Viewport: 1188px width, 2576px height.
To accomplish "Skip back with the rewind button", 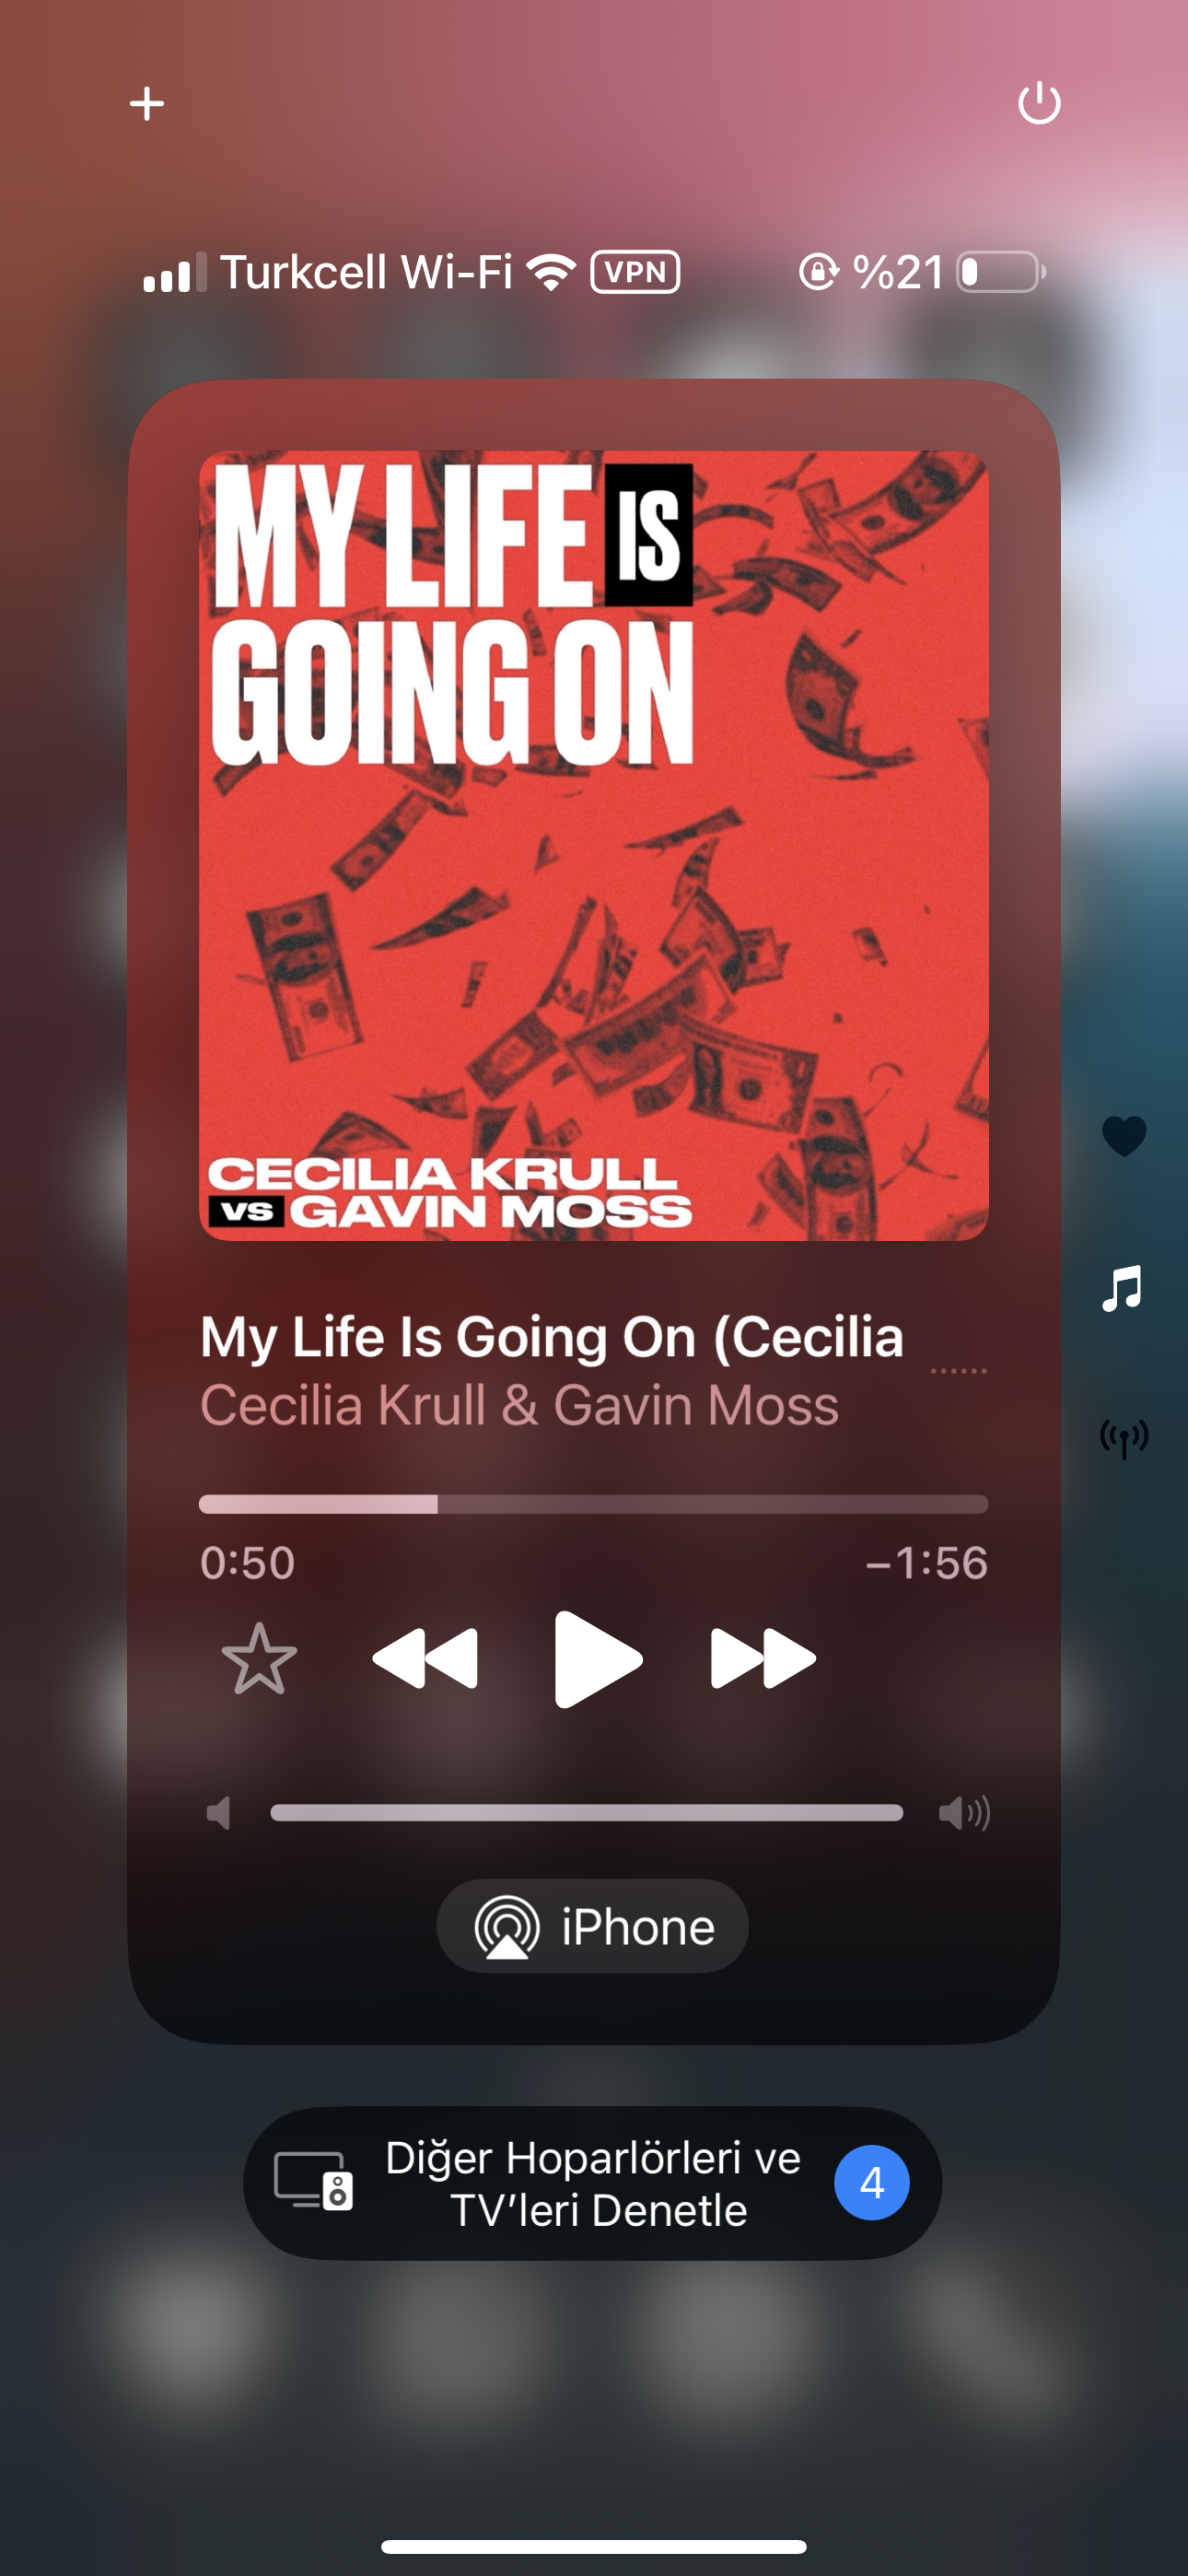I will pos(425,1659).
